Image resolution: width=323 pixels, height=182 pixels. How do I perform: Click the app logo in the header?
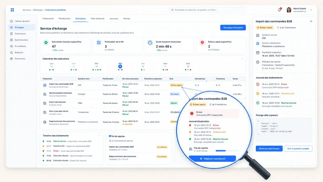pyautogui.click(x=12, y=10)
